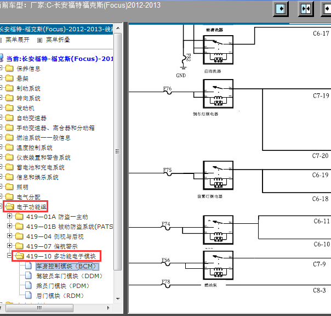
Task: Open the 自动变速器 folder
Action: 31,118
